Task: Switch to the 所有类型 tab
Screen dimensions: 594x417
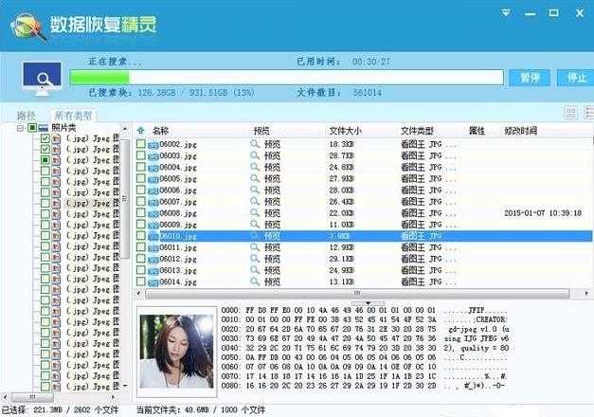Action: 73,116
